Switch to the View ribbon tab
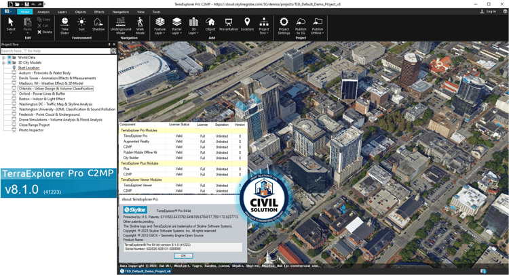 (x=140, y=12)
